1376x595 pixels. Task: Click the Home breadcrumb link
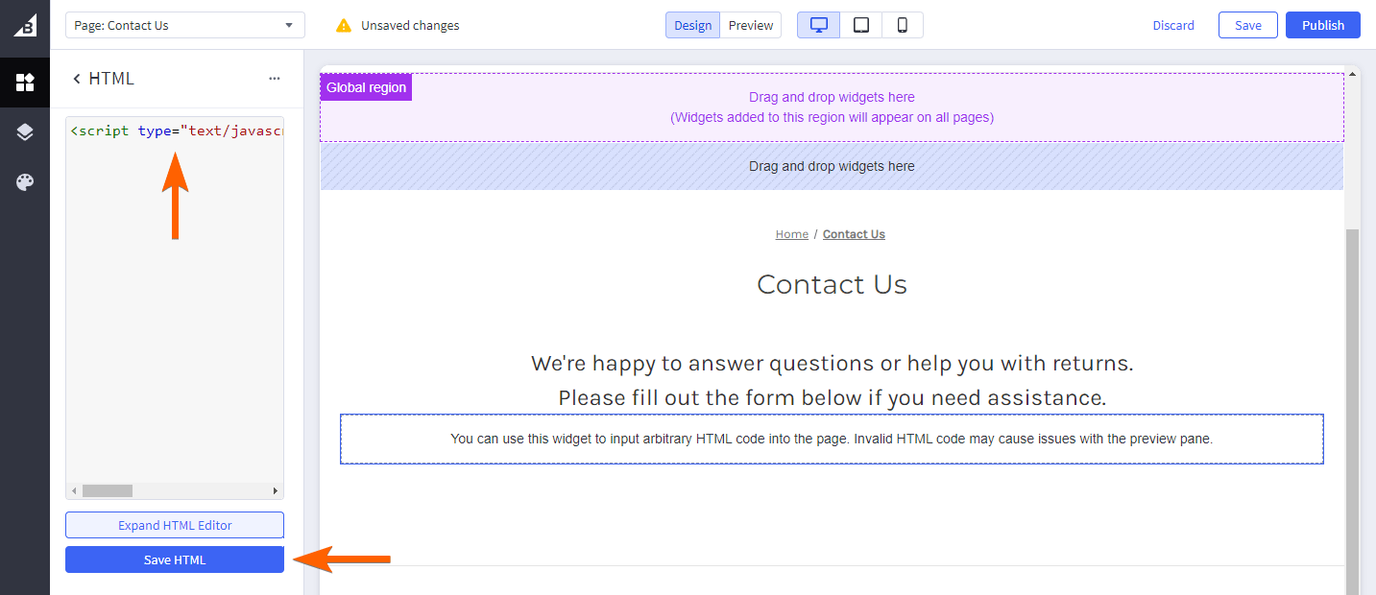pos(791,234)
